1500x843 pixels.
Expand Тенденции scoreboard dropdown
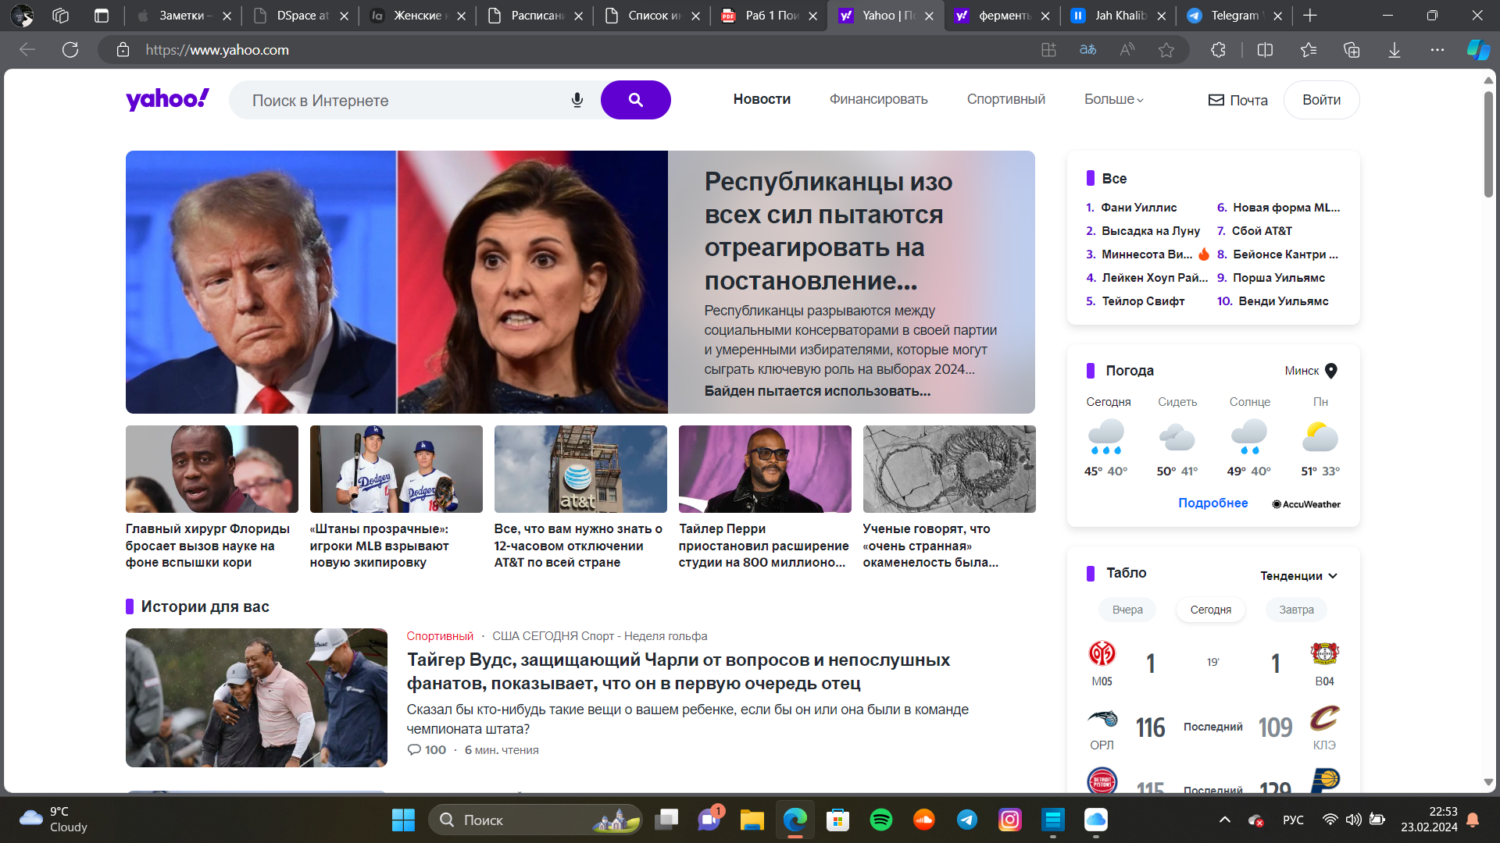pyautogui.click(x=1298, y=576)
